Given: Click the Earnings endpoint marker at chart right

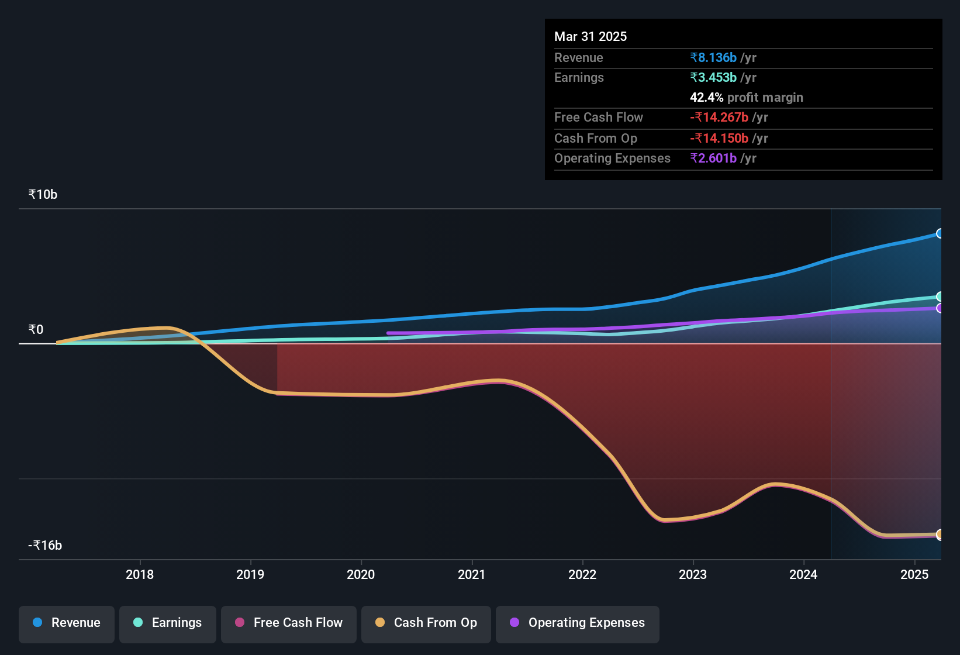Looking at the screenshot, I should (x=940, y=297).
